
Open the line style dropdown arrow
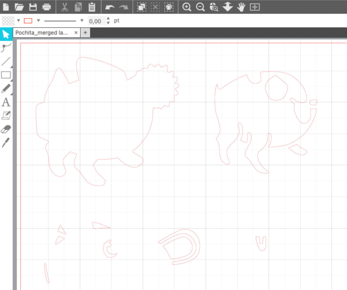(x=82, y=21)
